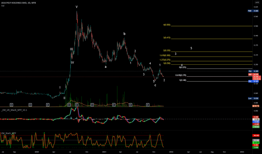262x154 pixels.
Task: Click the wave V label at the peak
Action: (76, 7)
